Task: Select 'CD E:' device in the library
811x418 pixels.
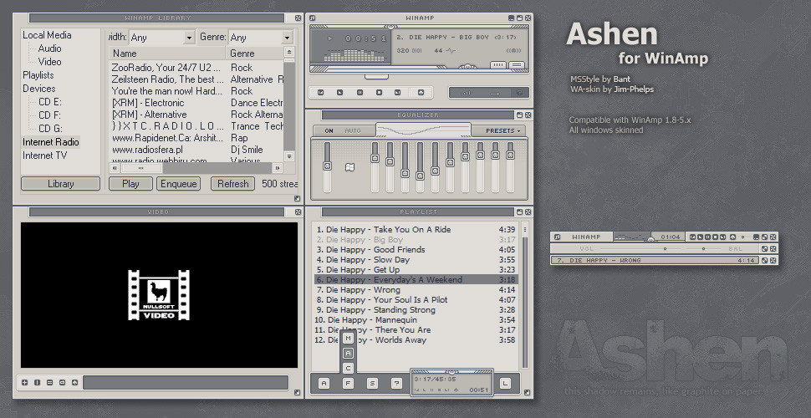Action: point(49,103)
